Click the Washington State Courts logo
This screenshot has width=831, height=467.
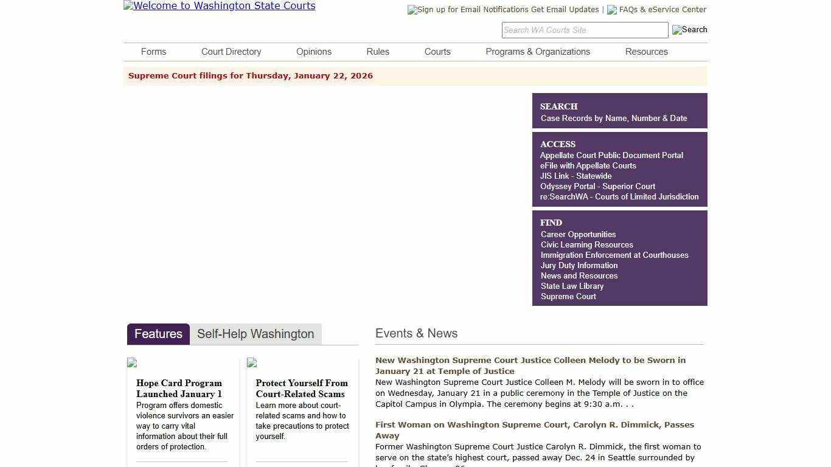[x=219, y=6]
